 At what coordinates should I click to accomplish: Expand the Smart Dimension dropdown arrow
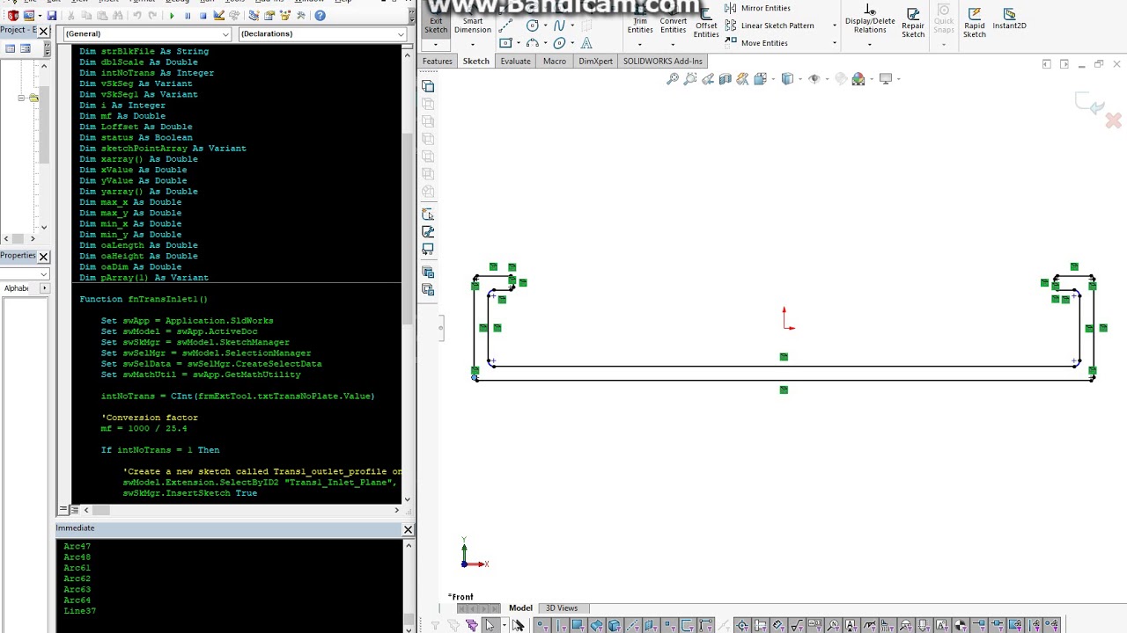pyautogui.click(x=473, y=44)
